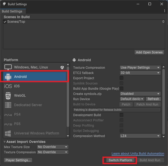Enable the Export Project checkbox
168x166 pixels.
click(x=121, y=78)
